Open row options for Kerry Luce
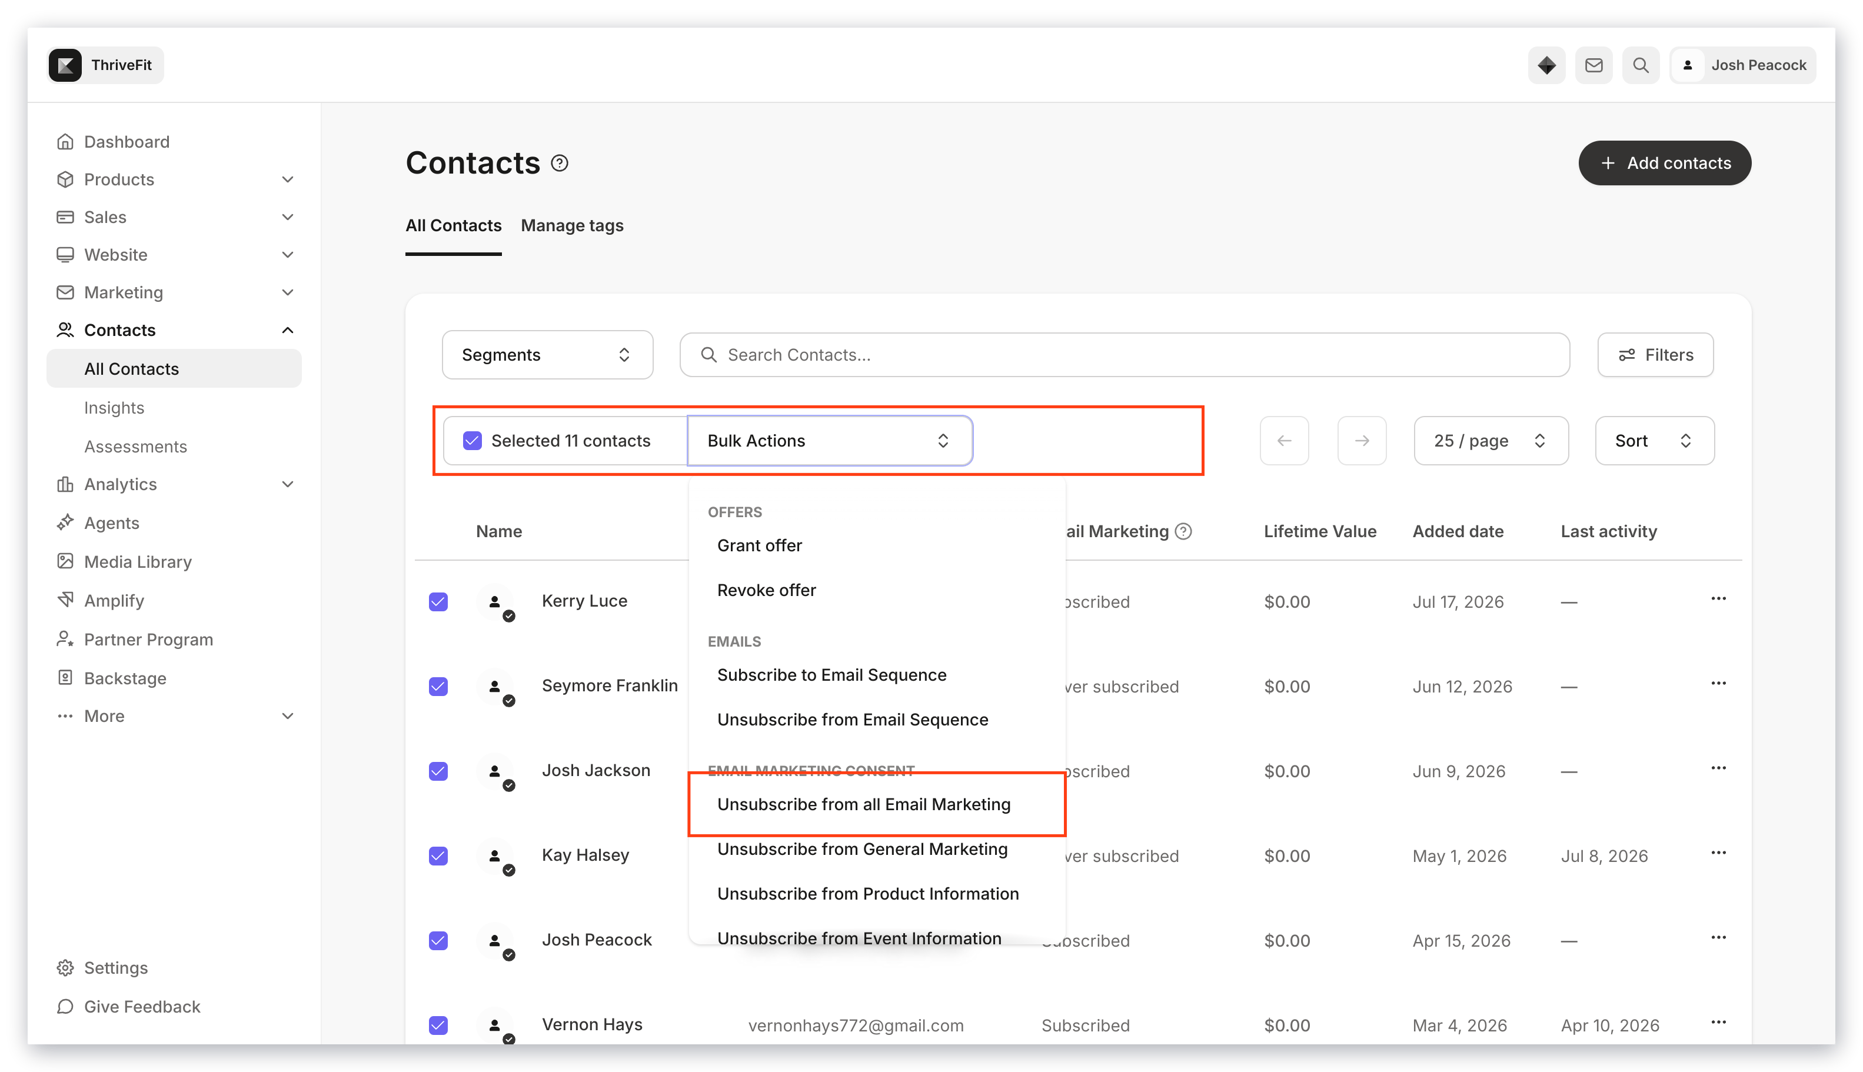The image size is (1863, 1072). pos(1718,598)
